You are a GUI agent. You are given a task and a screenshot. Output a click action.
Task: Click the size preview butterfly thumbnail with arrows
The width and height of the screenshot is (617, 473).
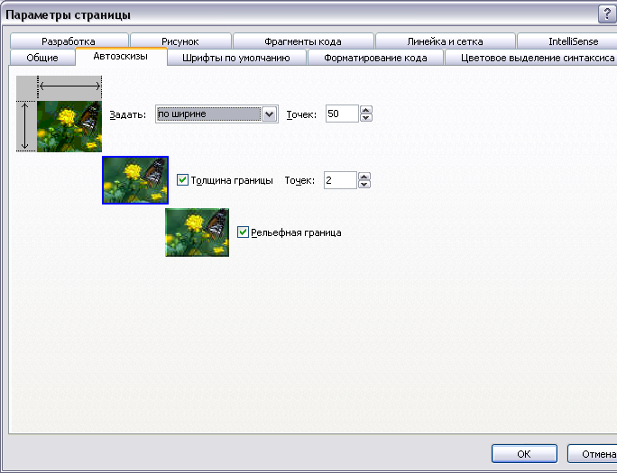59,114
